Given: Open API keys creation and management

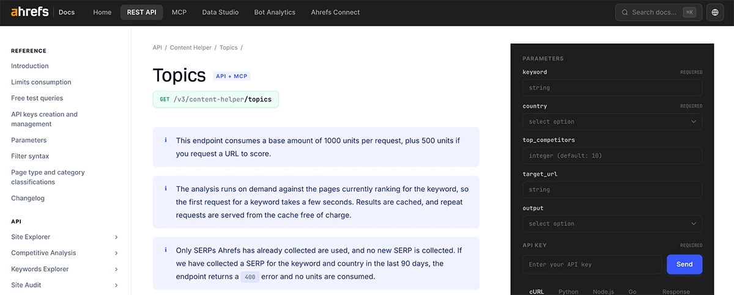Looking at the screenshot, I should coord(44,119).
